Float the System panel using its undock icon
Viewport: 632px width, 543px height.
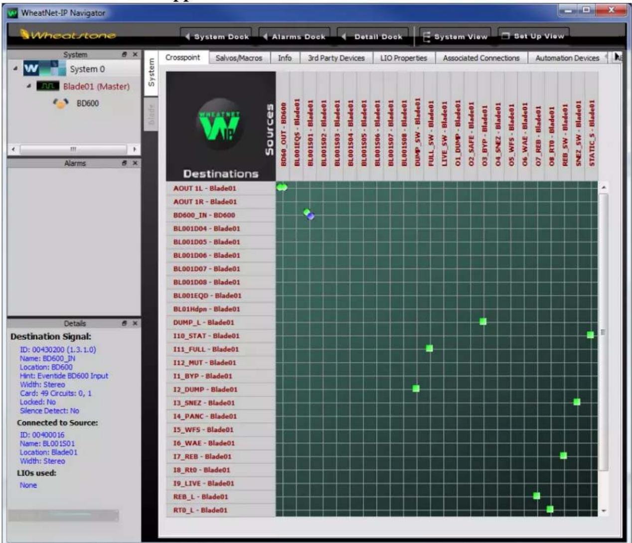point(125,54)
